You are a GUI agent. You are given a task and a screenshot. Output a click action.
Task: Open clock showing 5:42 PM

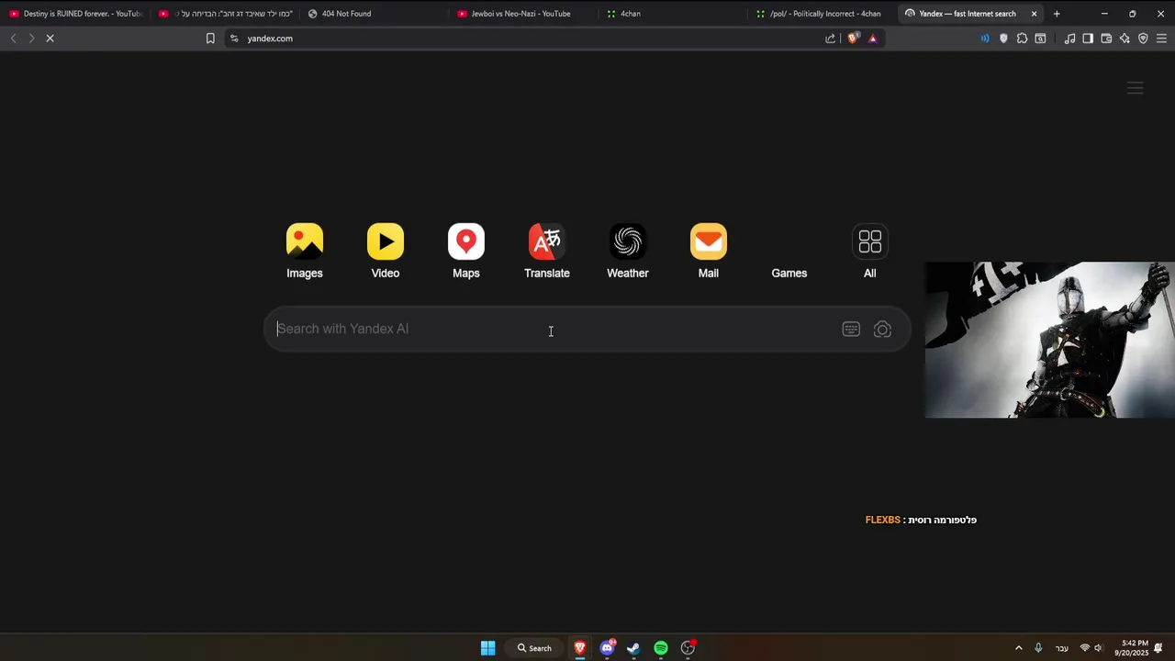(x=1131, y=648)
